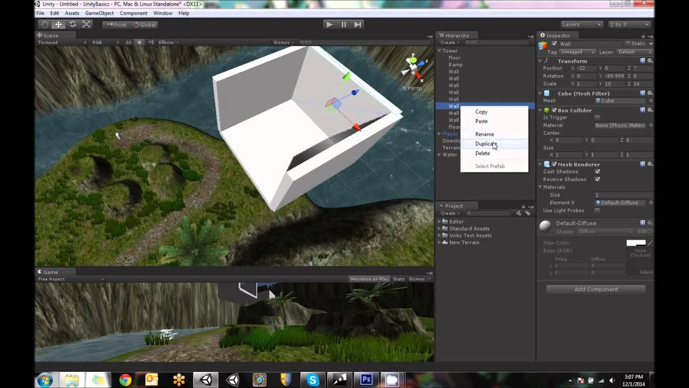Image resolution: width=689 pixels, height=388 pixels.
Task: Step one frame forward
Action: tap(357, 24)
